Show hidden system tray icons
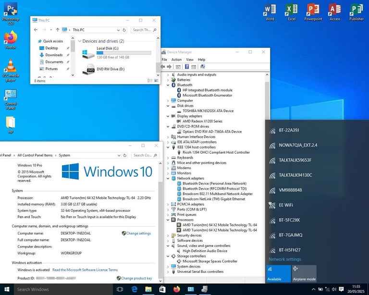 313,289
